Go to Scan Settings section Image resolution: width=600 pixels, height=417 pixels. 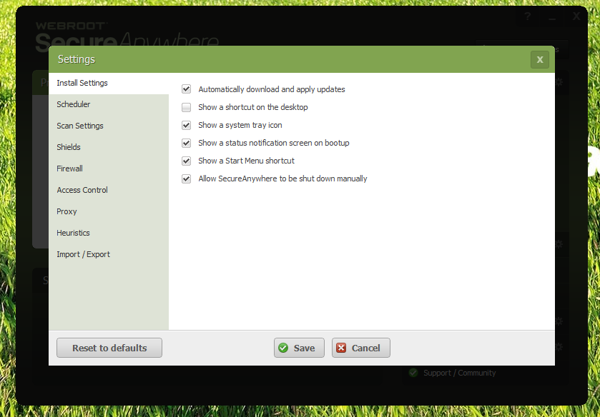pyautogui.click(x=109, y=126)
